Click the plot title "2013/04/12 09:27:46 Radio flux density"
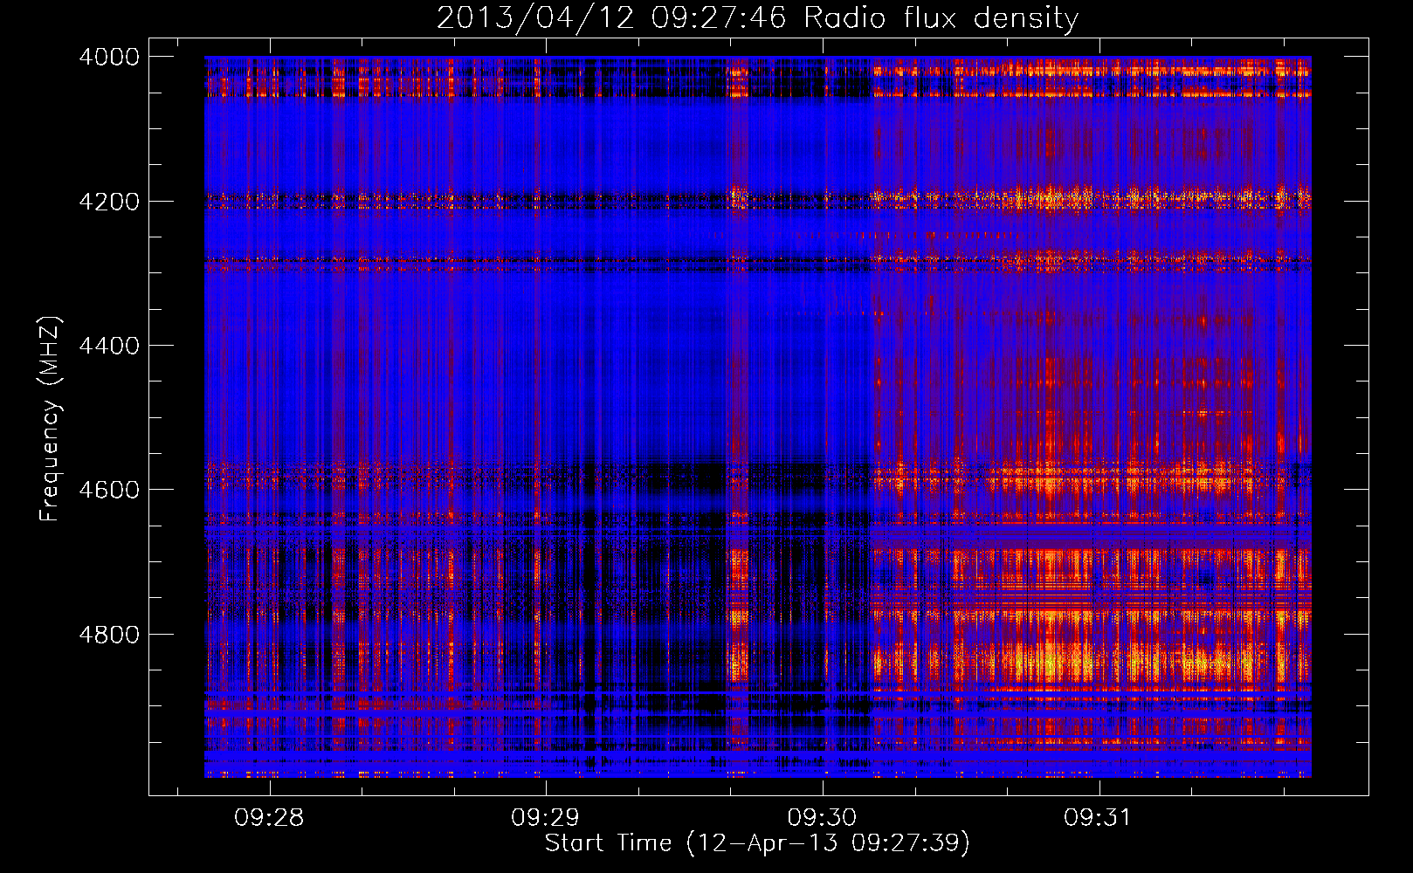 [757, 18]
